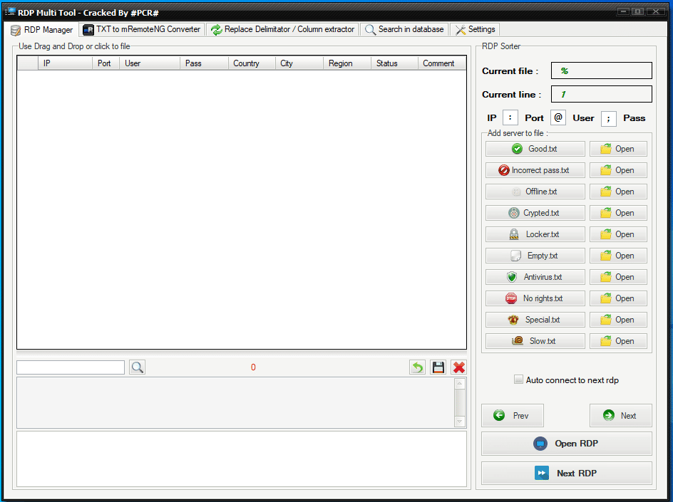This screenshot has width=673, height=502.
Task: Open the Settings tab
Action: pos(475,29)
